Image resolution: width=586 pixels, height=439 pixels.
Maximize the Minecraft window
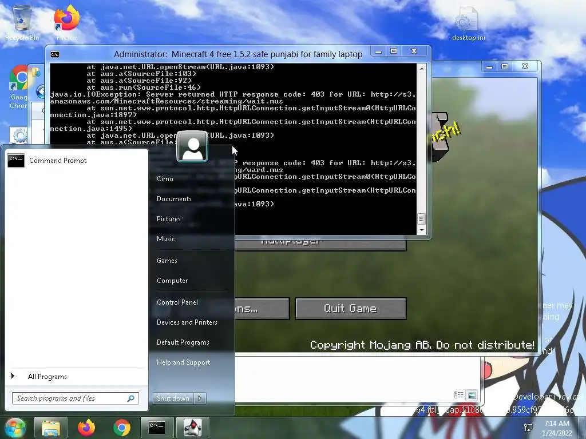pos(505,67)
